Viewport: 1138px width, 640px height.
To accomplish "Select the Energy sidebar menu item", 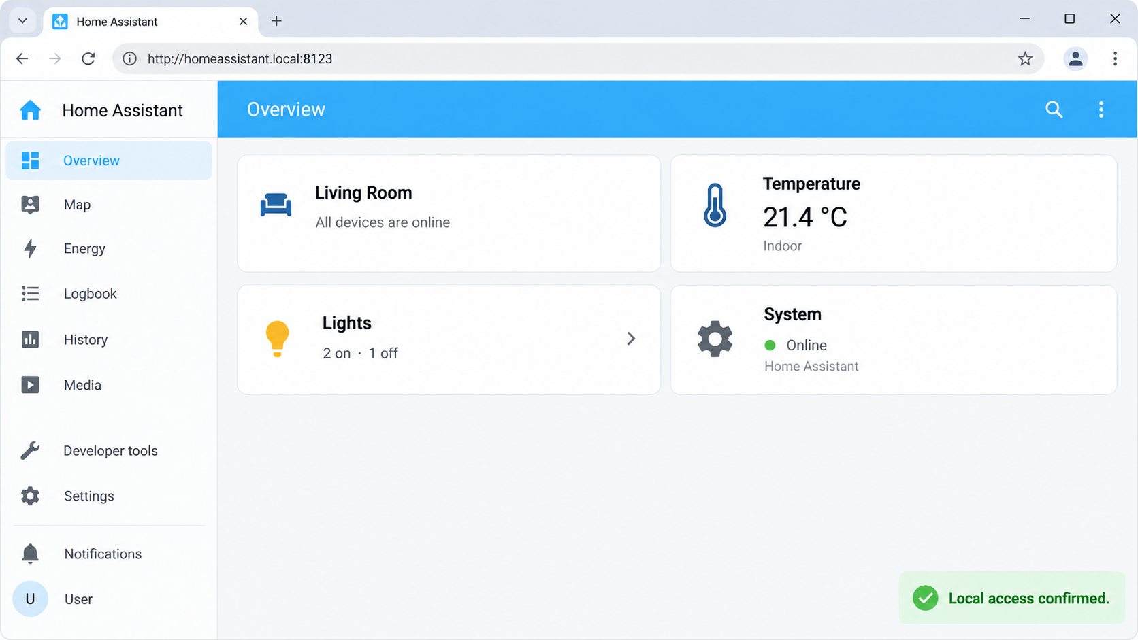I will tap(109, 248).
